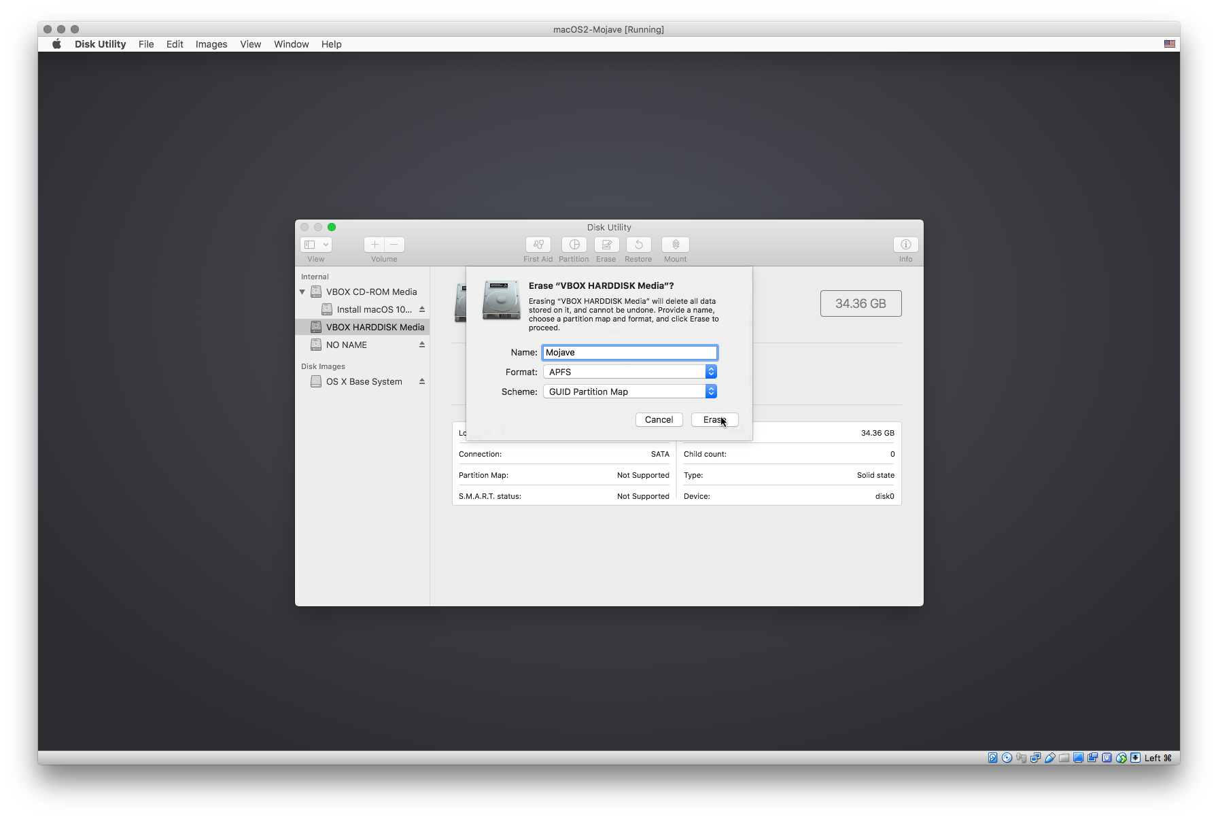Eject the OS X Base System image
Image resolution: width=1218 pixels, height=819 pixels.
(x=422, y=381)
